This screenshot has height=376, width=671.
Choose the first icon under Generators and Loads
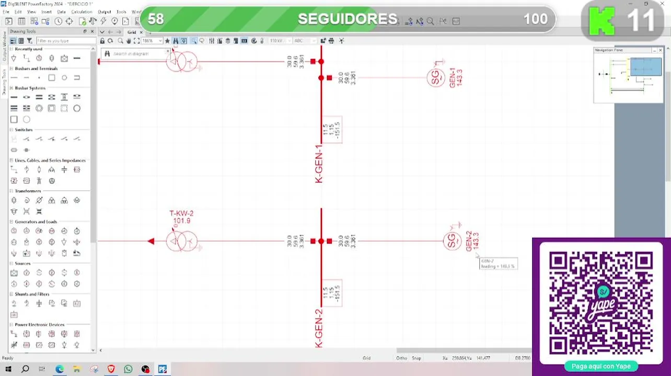point(14,231)
